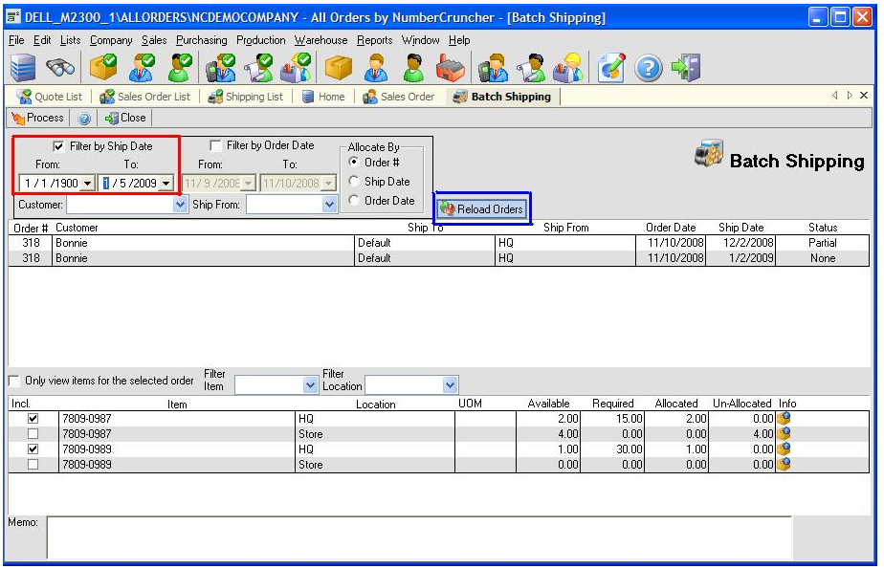Check Incl. for 7809-0987 Store row

(33, 434)
